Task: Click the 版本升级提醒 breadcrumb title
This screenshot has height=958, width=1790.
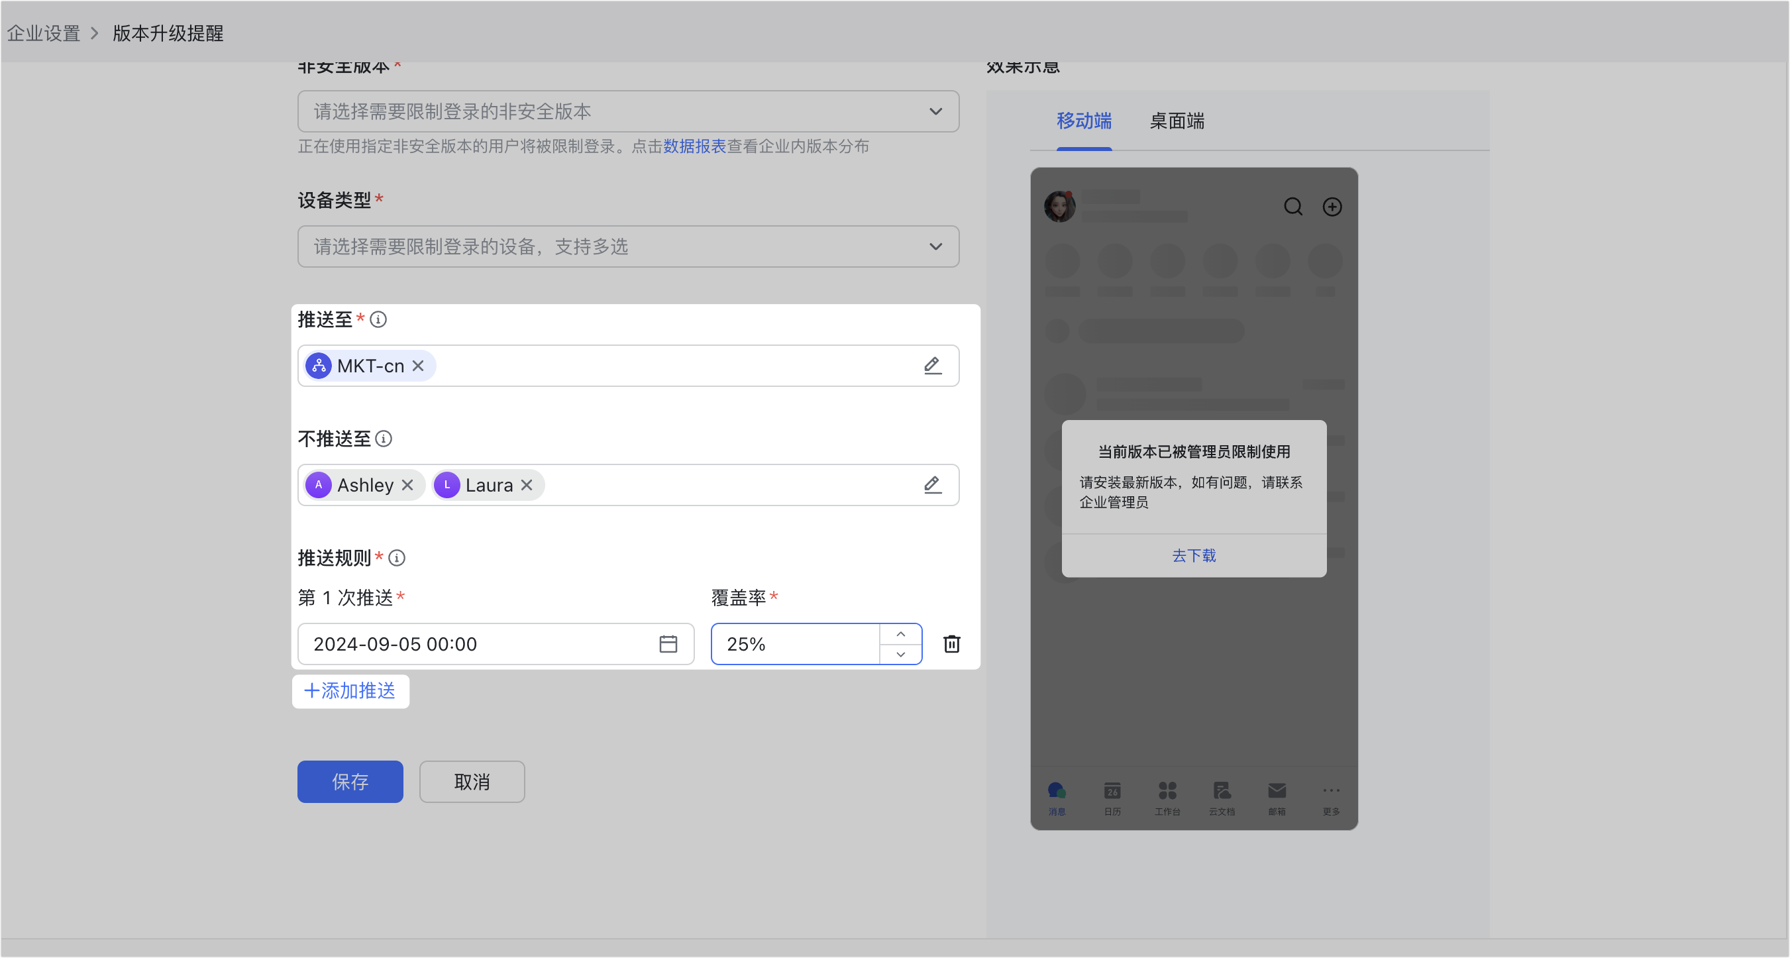Action: click(168, 33)
